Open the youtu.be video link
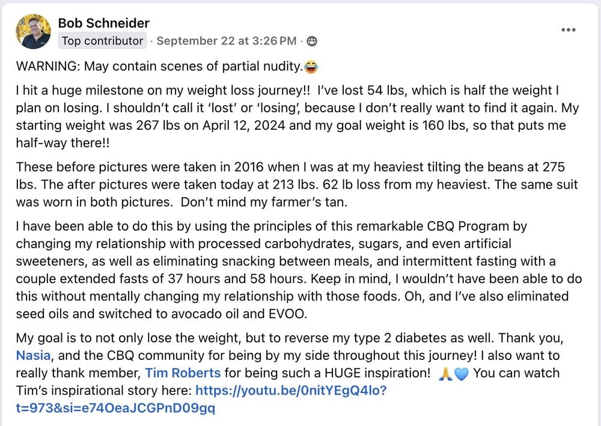 (291, 391)
